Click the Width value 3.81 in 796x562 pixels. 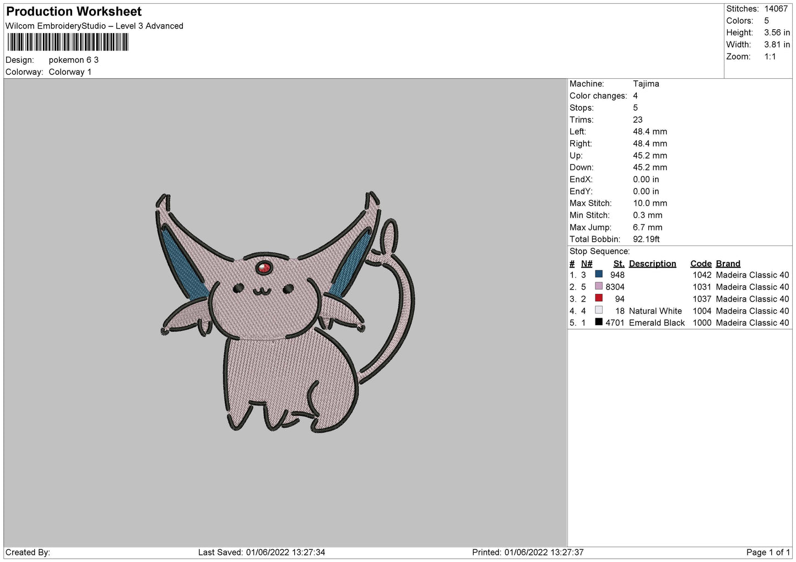coord(777,45)
